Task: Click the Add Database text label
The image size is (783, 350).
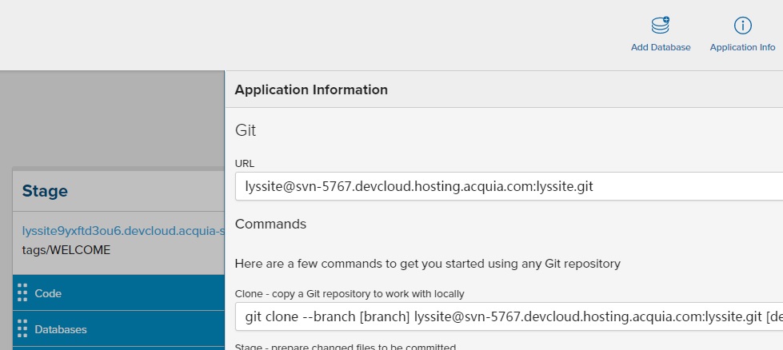Action: point(661,48)
